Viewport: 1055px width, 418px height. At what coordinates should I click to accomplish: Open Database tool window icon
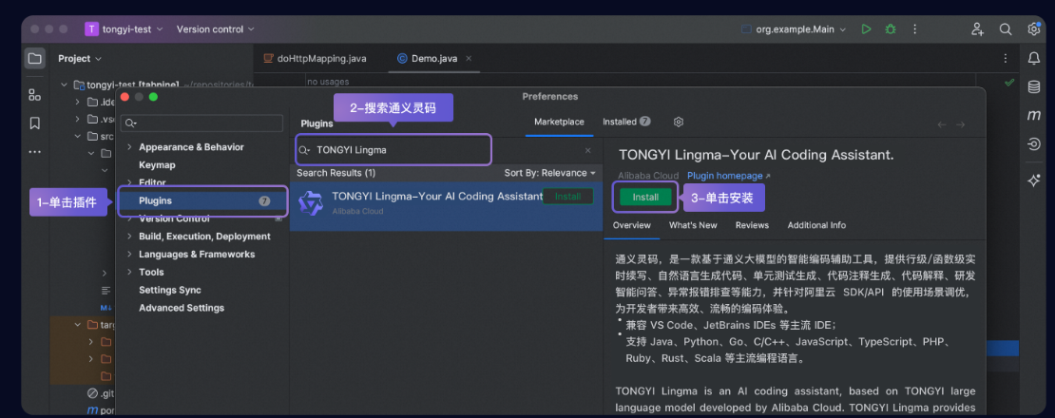pos(1033,86)
